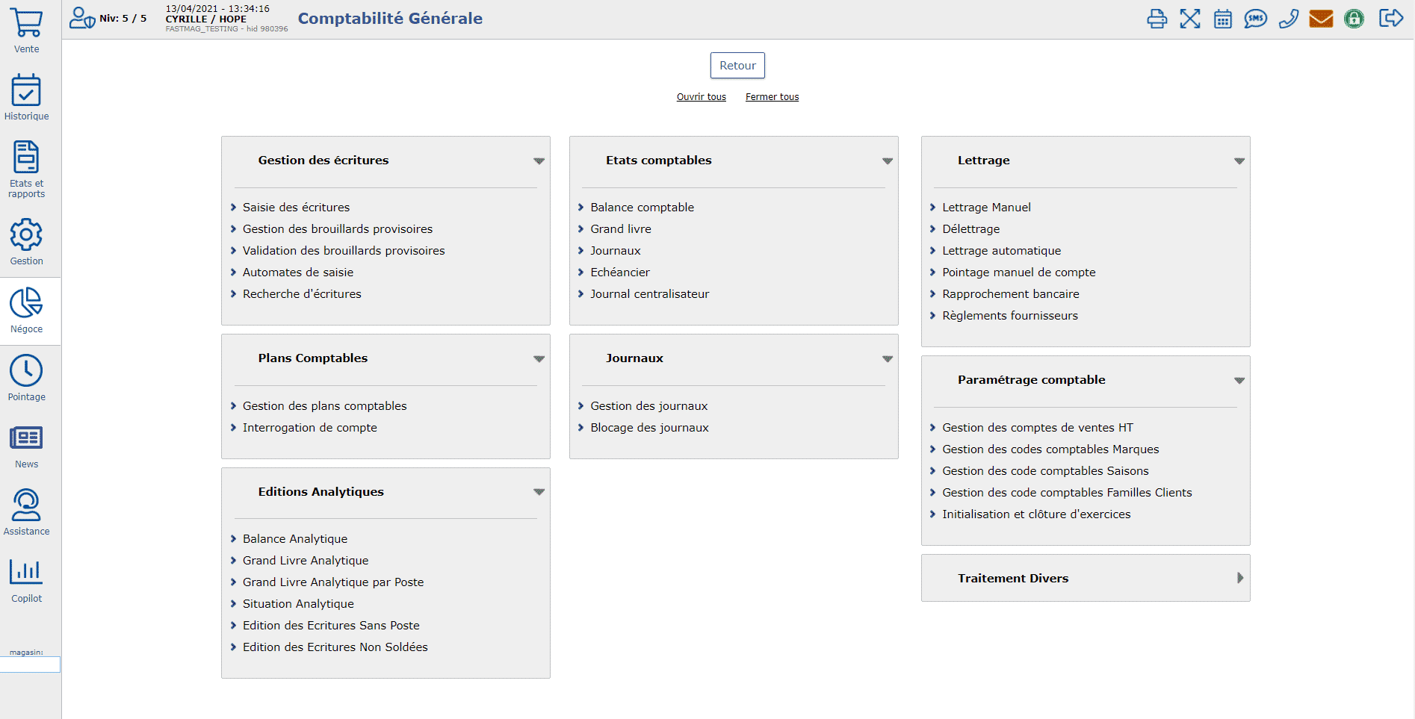Click the Ouvrir tous link

(x=701, y=97)
